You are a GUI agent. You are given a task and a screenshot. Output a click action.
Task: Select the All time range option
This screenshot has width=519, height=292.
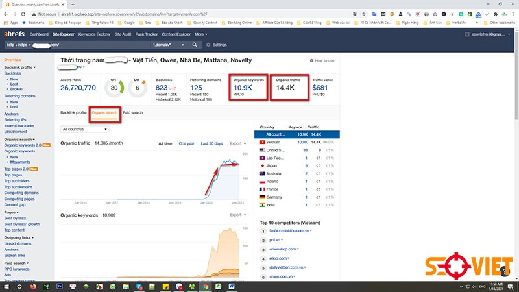click(165, 143)
